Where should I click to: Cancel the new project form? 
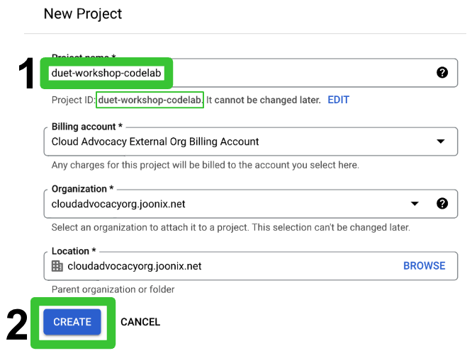[140, 322]
